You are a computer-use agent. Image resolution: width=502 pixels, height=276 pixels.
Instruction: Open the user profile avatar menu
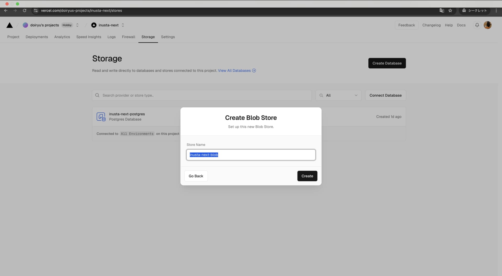click(x=488, y=25)
